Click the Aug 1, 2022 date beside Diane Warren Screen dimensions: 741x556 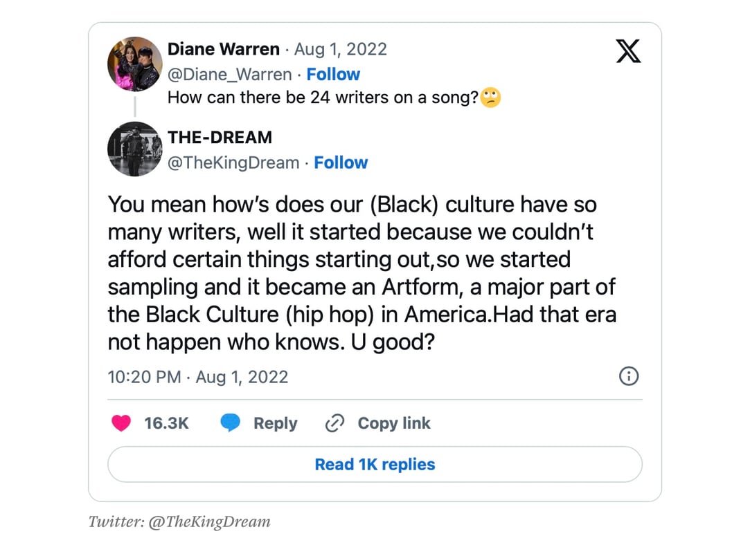(x=341, y=50)
